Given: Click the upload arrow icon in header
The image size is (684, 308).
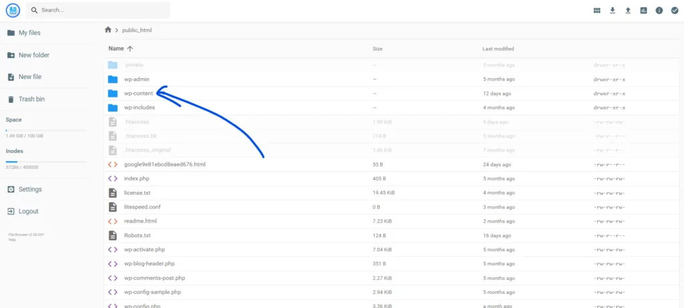Looking at the screenshot, I should [628, 11].
